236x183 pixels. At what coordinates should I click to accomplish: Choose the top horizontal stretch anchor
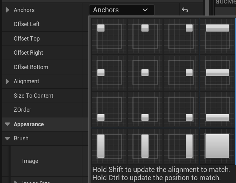point(217,36)
